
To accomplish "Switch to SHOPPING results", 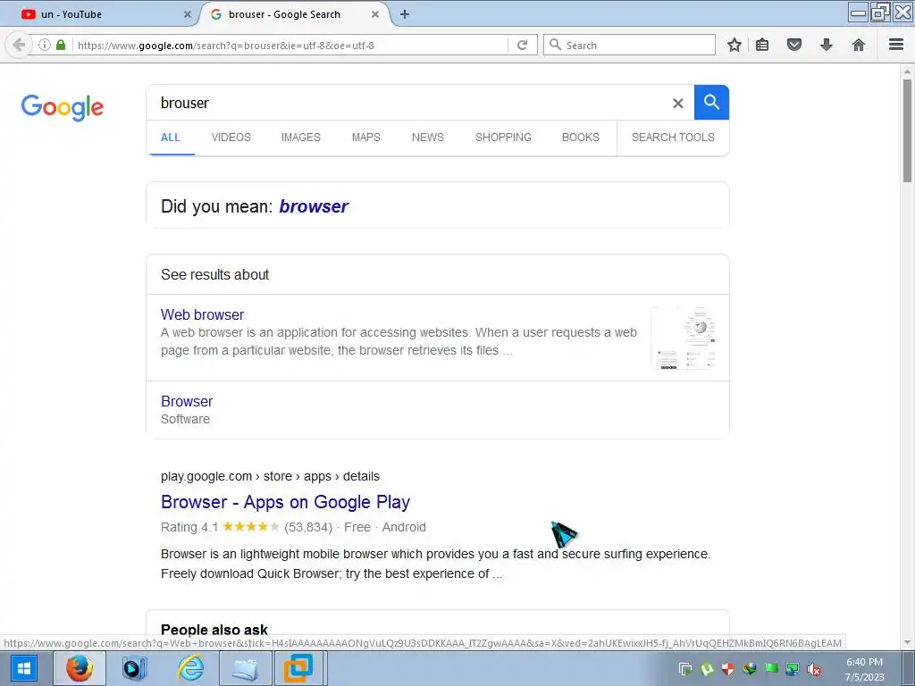I will tap(503, 137).
